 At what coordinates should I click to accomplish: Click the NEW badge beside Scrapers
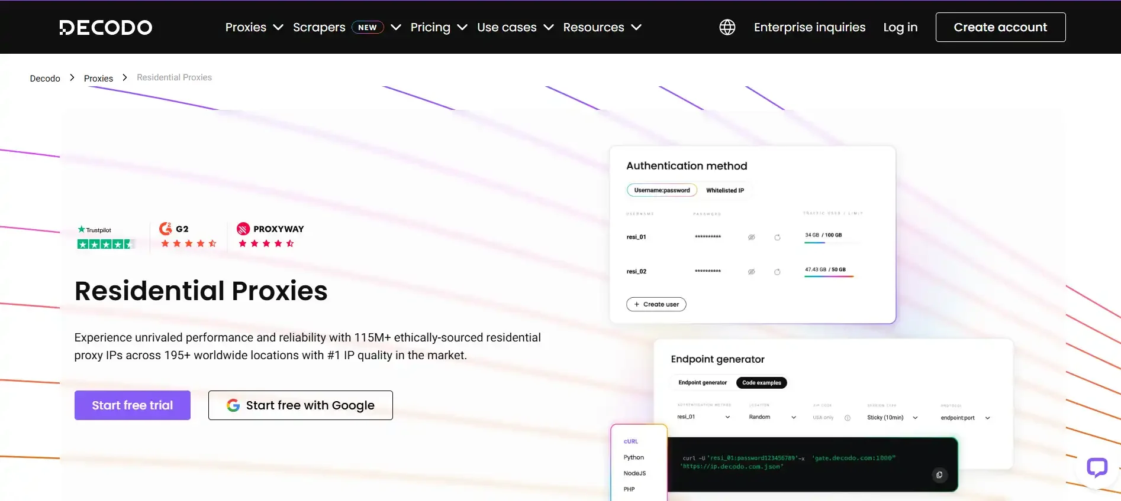coord(368,27)
